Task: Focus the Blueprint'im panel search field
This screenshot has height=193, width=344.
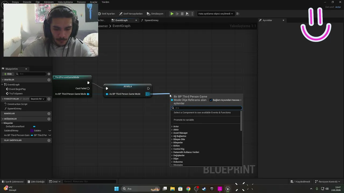Action: [x=31, y=74]
